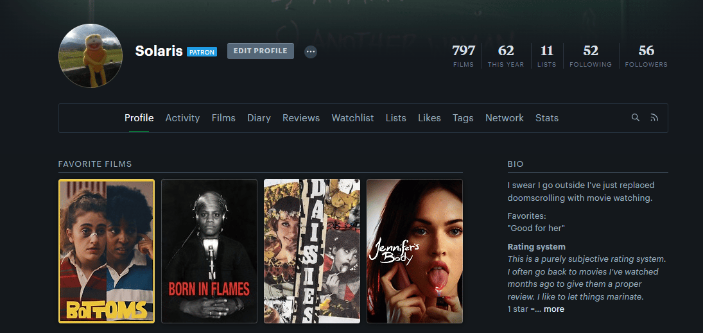This screenshot has height=333, width=703.
Task: Select the Profile tab
Action: [139, 118]
